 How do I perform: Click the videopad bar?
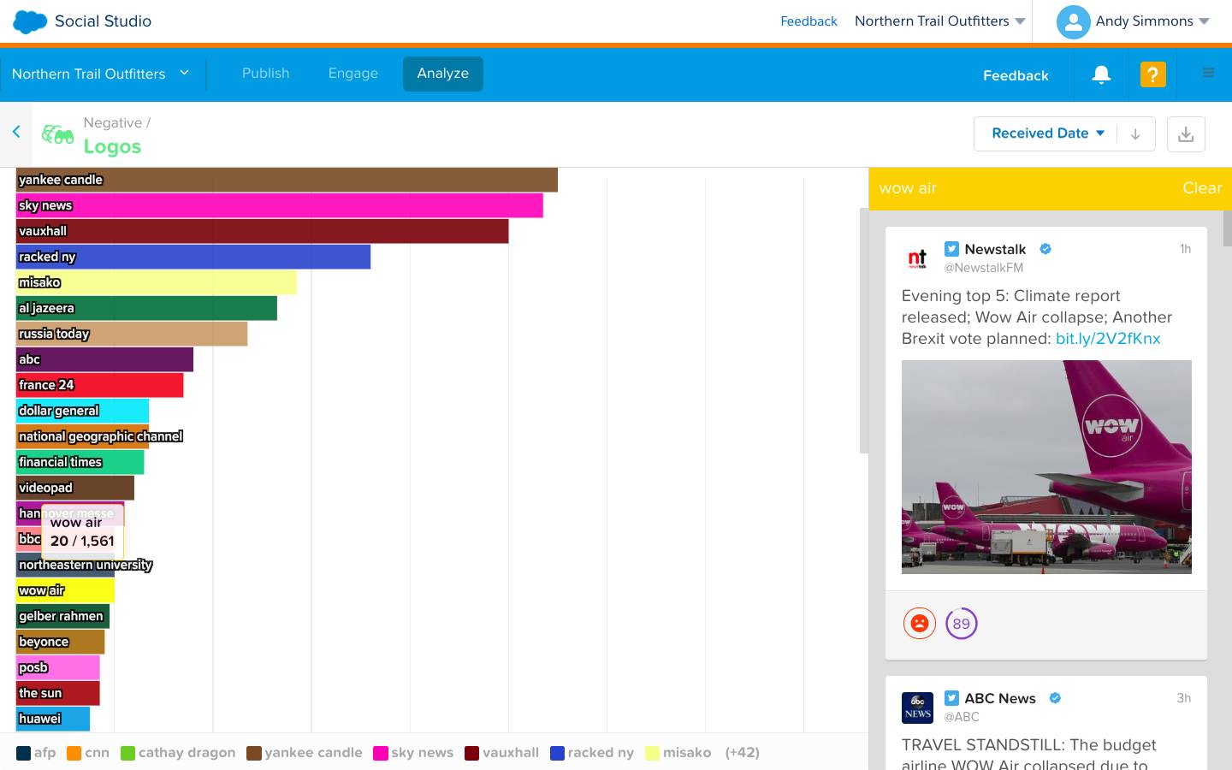click(x=75, y=488)
